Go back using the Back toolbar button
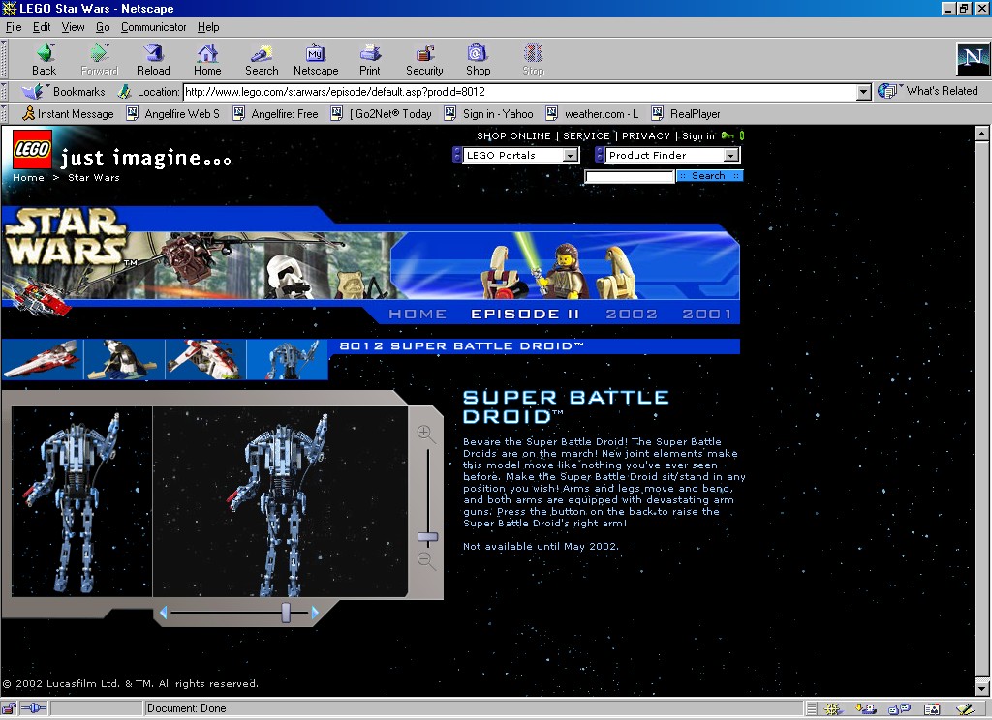 point(45,59)
